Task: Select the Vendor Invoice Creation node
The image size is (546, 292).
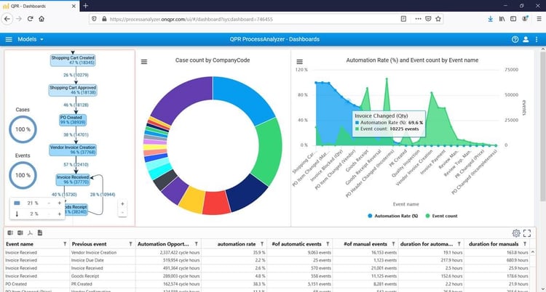Action: 73,150
